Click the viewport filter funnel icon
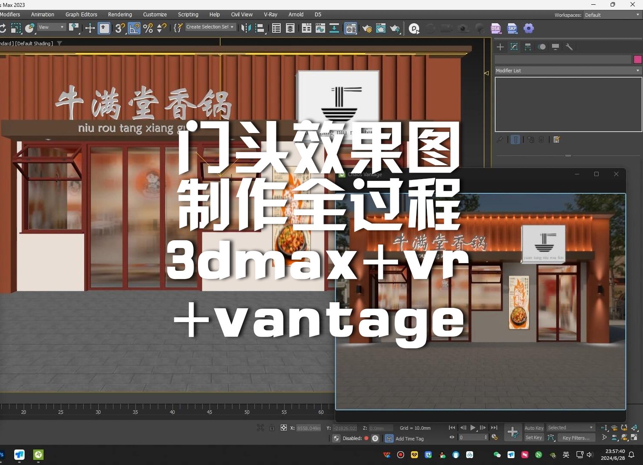The height and width of the screenshot is (465, 643). (60, 43)
